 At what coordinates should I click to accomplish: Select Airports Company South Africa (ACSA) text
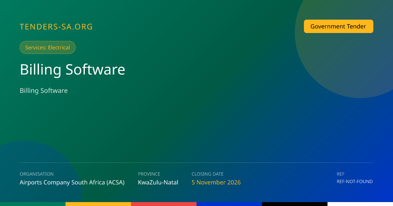[x=72, y=182]
